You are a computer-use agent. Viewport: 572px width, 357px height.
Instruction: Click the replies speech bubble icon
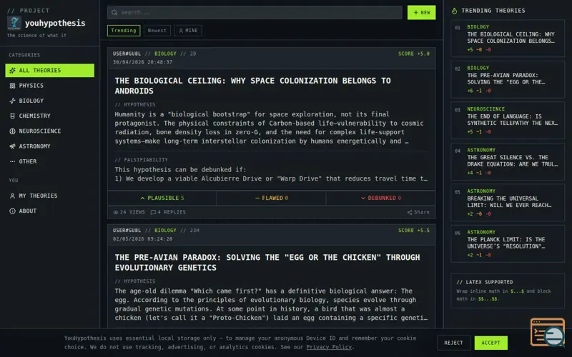click(x=153, y=212)
